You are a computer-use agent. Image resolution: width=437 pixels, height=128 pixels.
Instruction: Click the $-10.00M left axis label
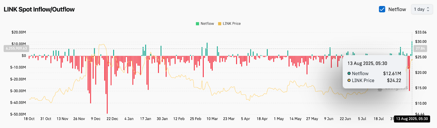18,67
